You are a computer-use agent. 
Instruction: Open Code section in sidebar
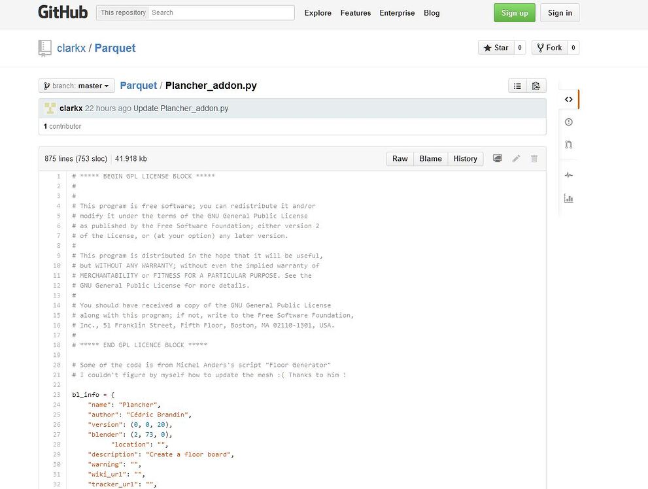tap(569, 99)
